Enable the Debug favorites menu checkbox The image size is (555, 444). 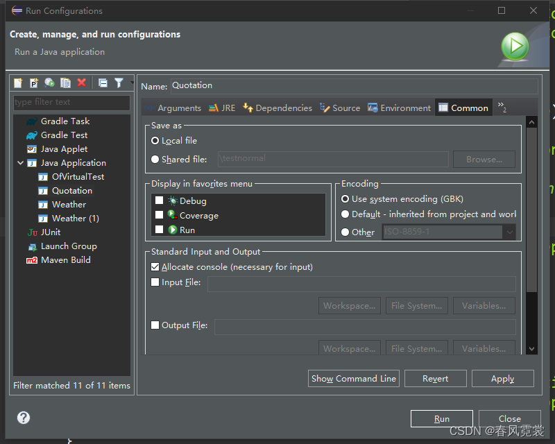click(158, 201)
